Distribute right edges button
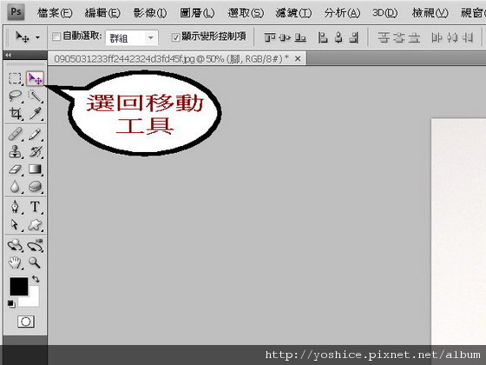This screenshot has height=365, width=486. click(468, 38)
